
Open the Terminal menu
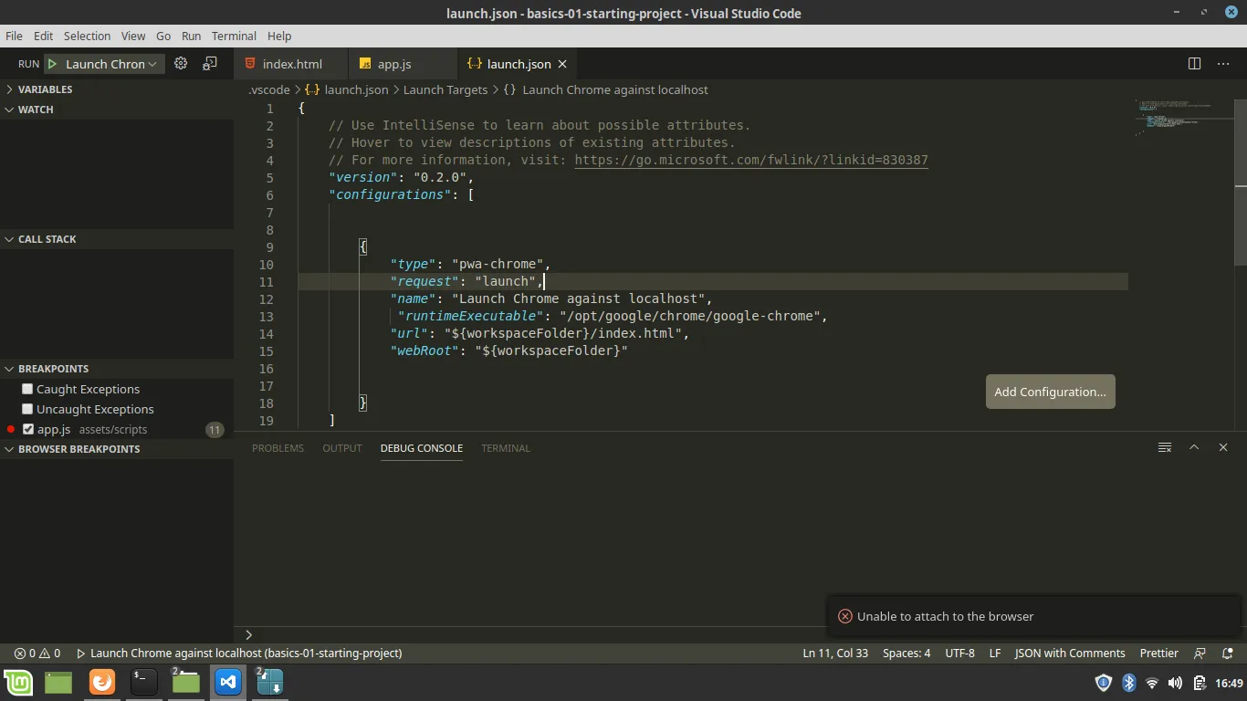coord(234,36)
